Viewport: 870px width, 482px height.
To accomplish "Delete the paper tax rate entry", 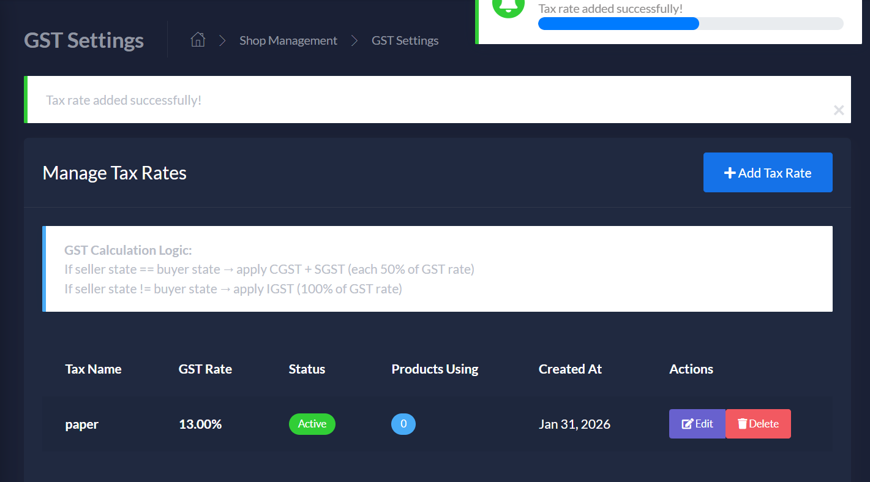I will (x=758, y=423).
